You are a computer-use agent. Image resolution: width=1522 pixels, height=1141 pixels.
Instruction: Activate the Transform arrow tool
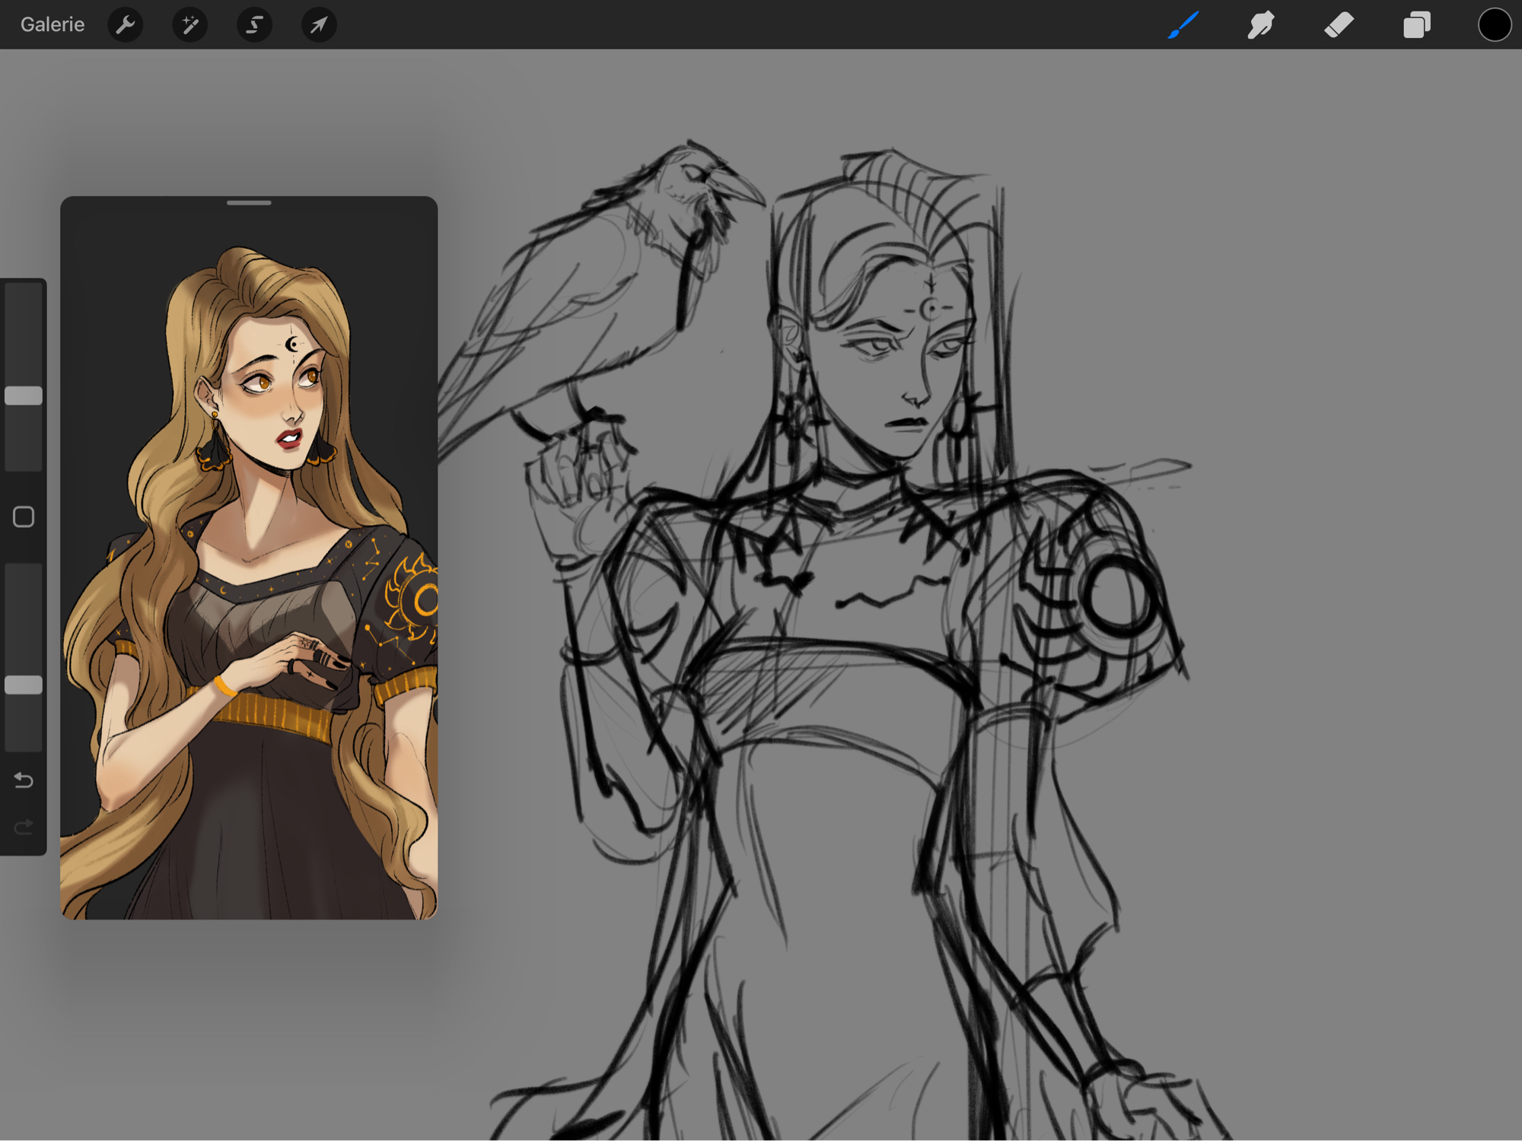319,25
